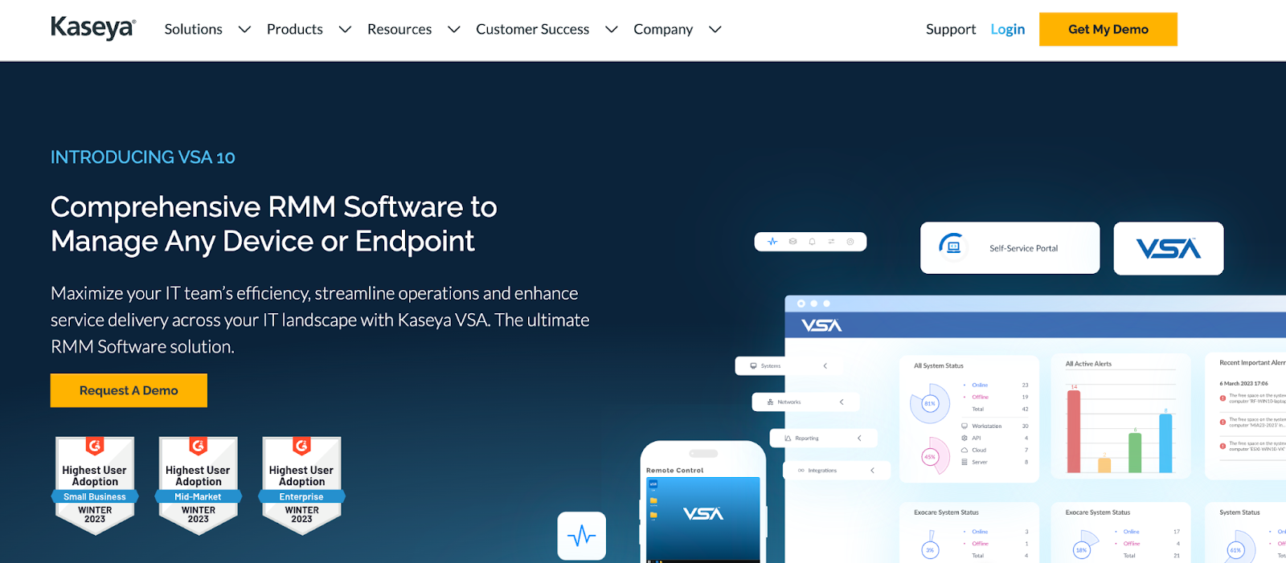Click the Systems monitor icon
The width and height of the screenshot is (1286, 563).
(x=753, y=365)
